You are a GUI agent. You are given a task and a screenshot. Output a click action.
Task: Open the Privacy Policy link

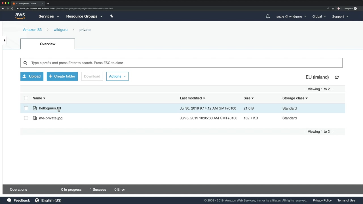click(x=322, y=200)
